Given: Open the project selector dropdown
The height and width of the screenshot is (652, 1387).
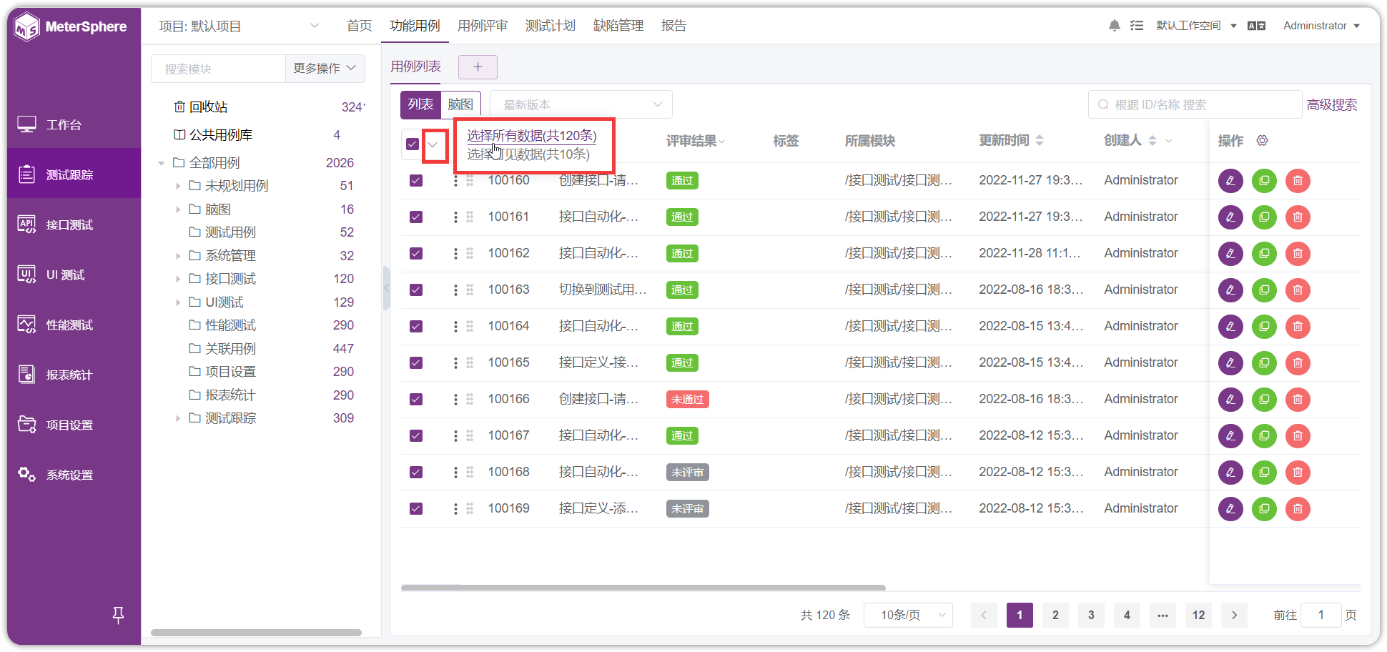Looking at the screenshot, I should pyautogui.click(x=239, y=26).
